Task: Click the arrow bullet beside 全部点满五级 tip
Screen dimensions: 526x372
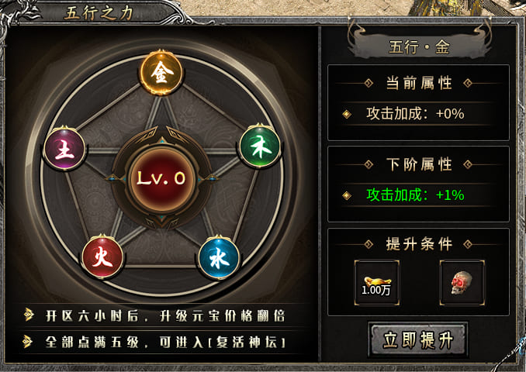Action: [27, 342]
